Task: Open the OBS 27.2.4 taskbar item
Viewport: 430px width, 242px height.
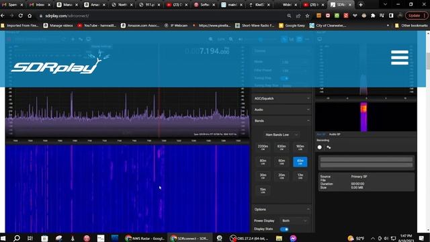Action: [249, 238]
